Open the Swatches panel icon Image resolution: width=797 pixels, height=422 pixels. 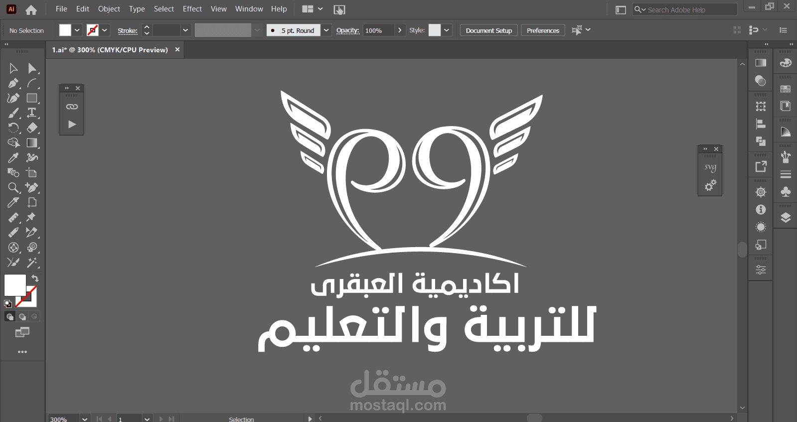pyautogui.click(x=786, y=89)
